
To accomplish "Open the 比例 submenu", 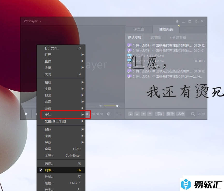I will [61, 136].
